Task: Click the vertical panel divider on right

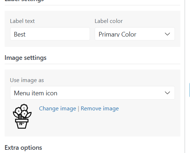Action: [x=185, y=76]
